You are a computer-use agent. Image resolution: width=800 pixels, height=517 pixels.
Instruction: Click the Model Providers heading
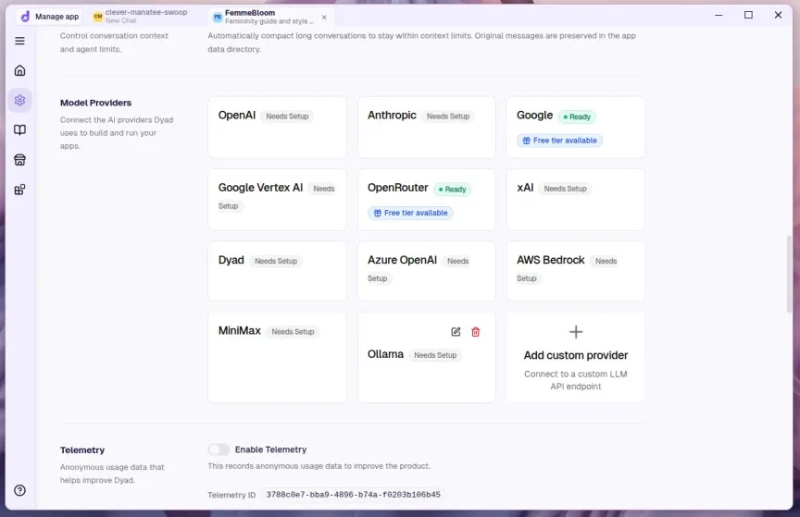point(96,103)
